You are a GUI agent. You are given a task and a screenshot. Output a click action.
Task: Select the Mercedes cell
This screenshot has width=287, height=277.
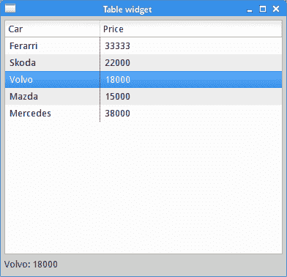click(53, 114)
